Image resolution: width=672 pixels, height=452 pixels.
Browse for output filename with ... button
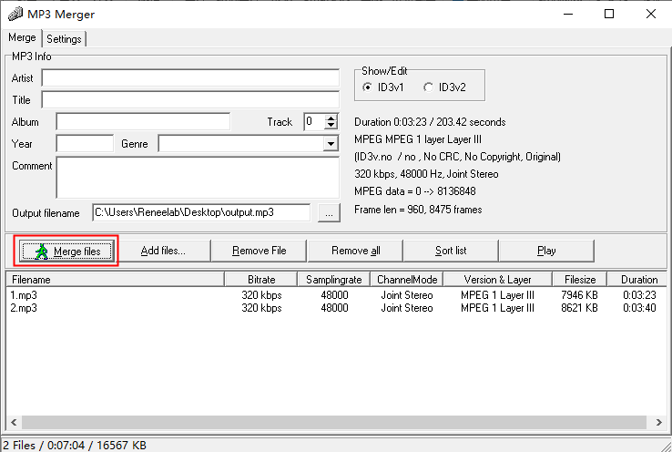329,212
